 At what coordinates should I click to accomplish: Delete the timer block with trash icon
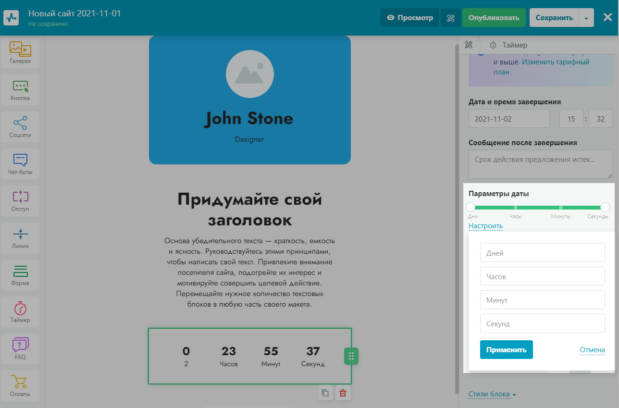pyautogui.click(x=343, y=393)
